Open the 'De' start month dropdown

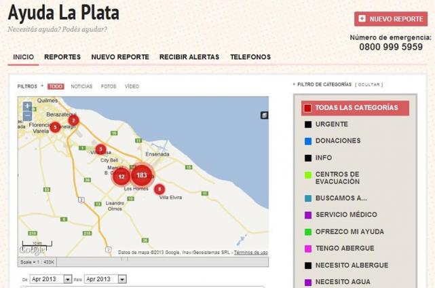pyautogui.click(x=51, y=279)
